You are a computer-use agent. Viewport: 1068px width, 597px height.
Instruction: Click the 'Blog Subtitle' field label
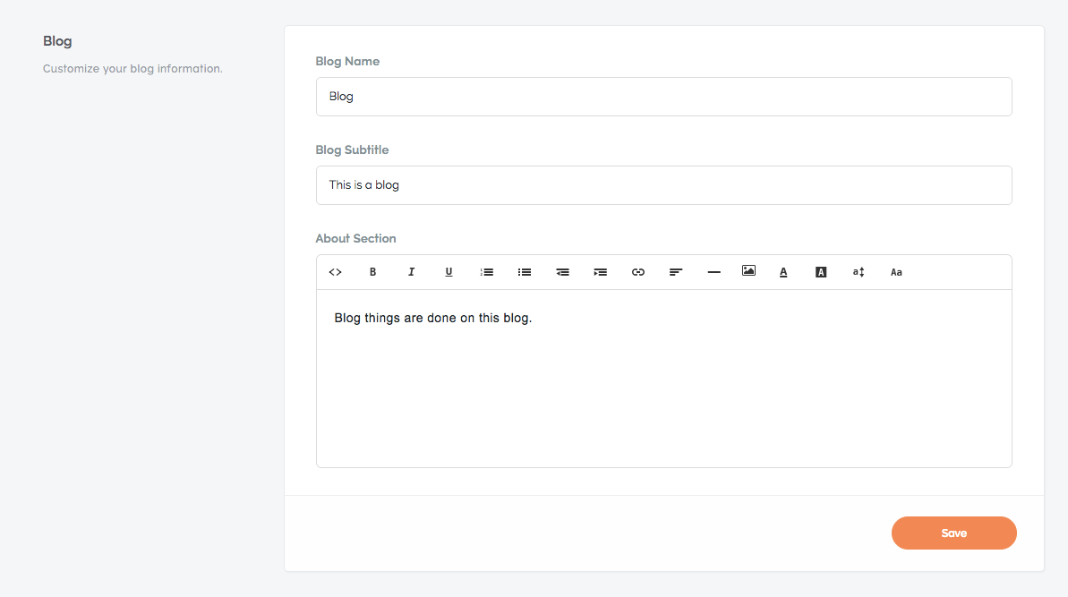(x=352, y=149)
